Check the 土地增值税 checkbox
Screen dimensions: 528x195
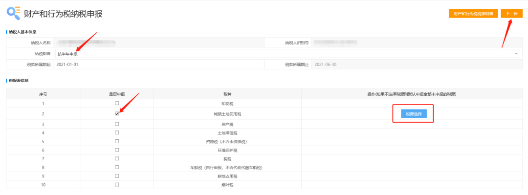pos(117,133)
